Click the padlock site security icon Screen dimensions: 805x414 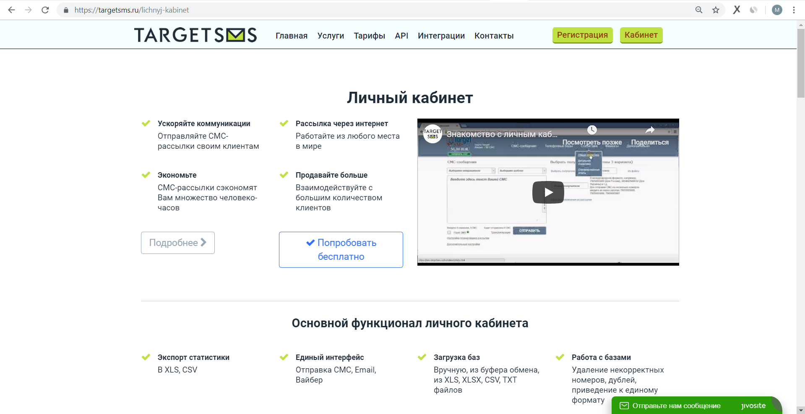coord(66,10)
